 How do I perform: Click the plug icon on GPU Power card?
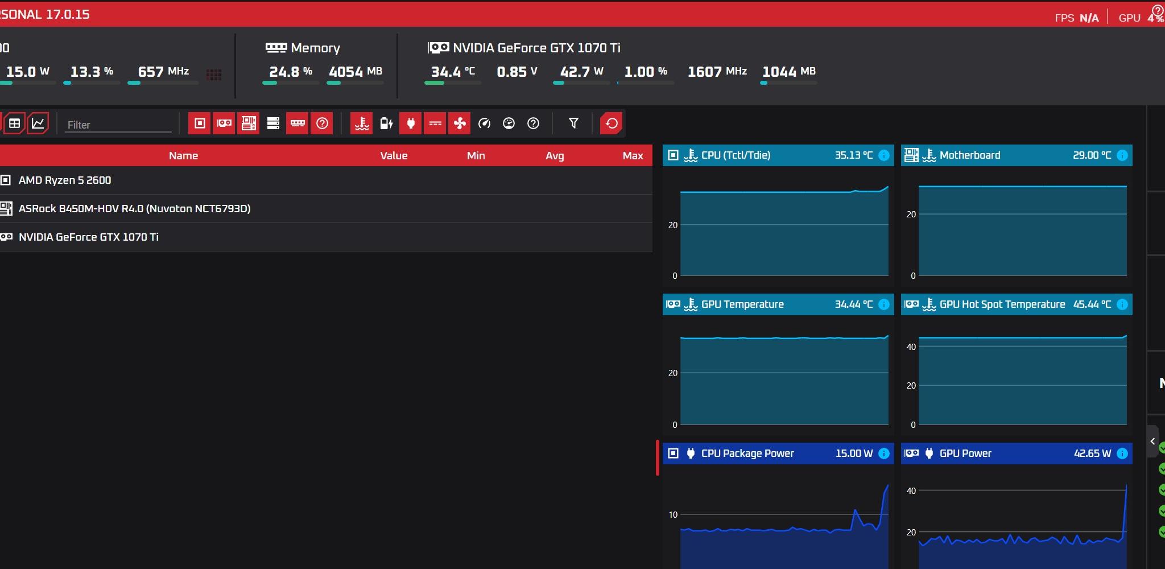tap(929, 453)
